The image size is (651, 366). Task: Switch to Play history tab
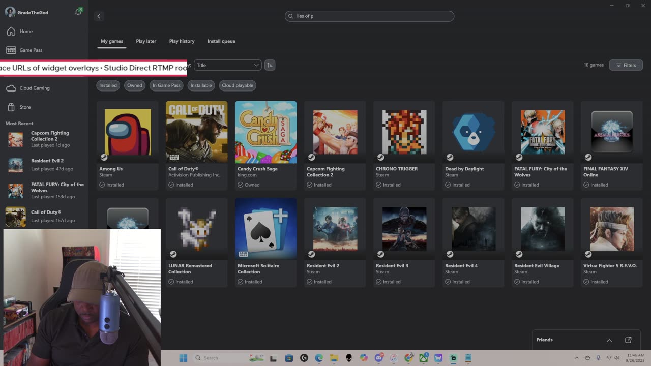pos(182,41)
